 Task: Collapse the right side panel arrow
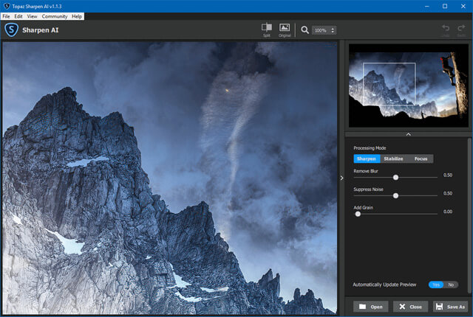341,178
